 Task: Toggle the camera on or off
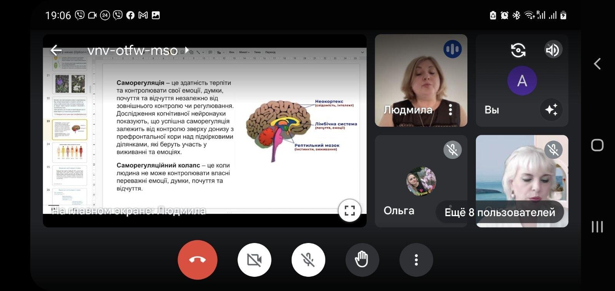click(x=254, y=260)
